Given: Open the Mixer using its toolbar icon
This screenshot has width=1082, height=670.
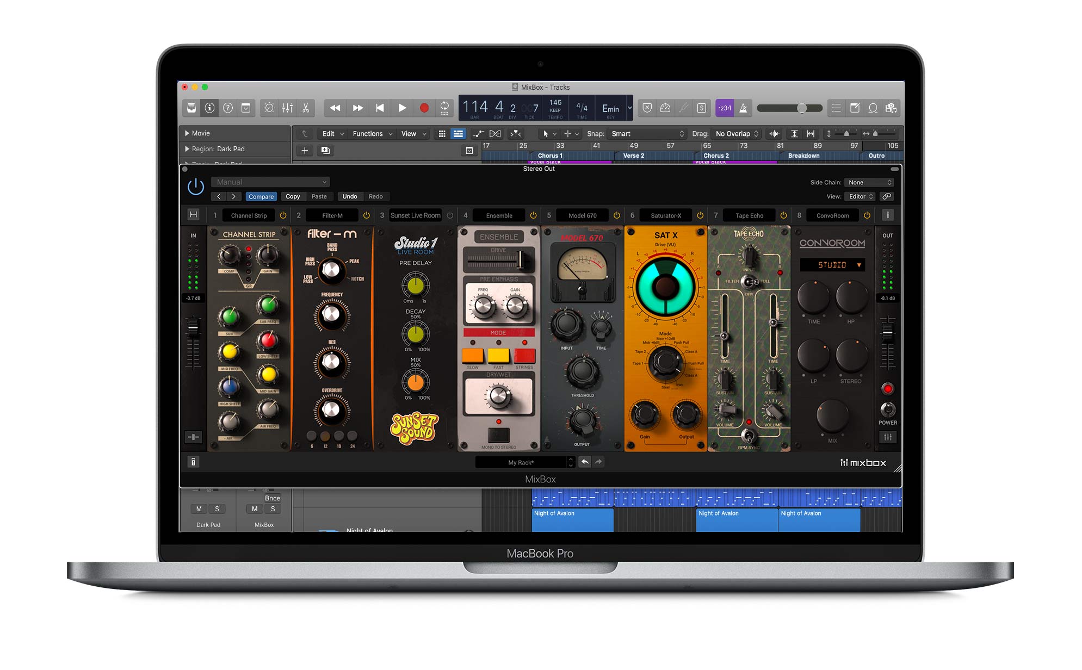Looking at the screenshot, I should point(287,108).
